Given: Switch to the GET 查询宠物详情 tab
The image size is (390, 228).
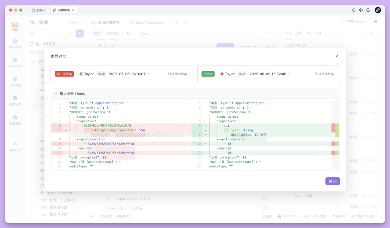Looking at the screenshot, I should click(x=105, y=23).
